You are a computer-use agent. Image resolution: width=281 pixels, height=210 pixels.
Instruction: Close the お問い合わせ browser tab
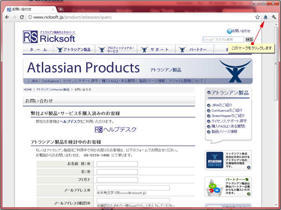(53, 9)
